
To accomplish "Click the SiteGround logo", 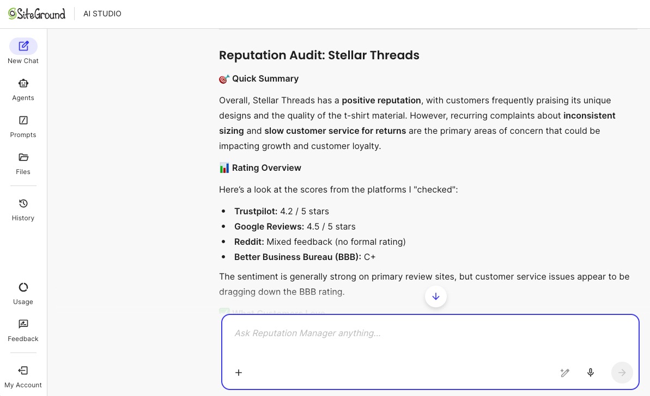I will pos(36,14).
